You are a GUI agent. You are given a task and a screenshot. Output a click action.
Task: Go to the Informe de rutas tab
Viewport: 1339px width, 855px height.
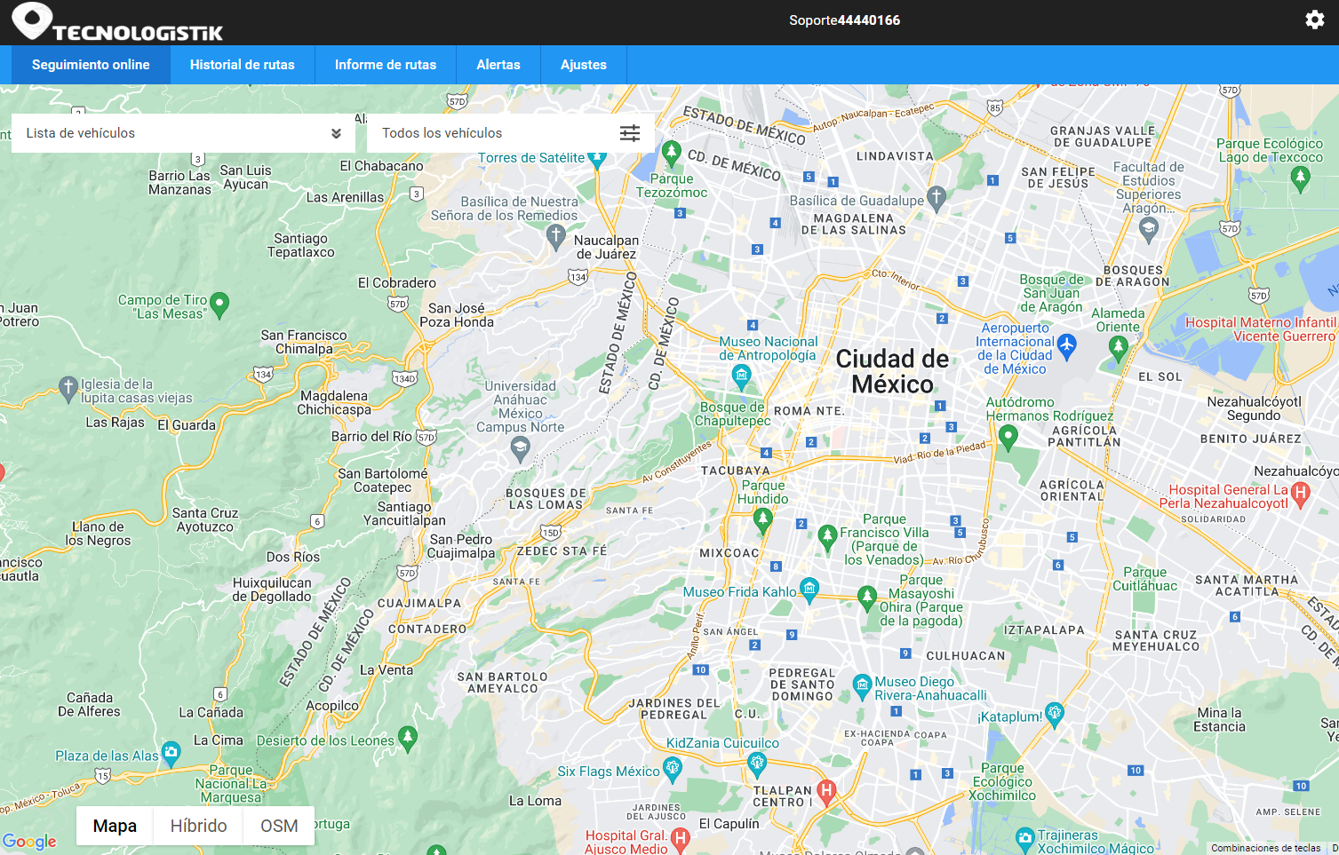pyautogui.click(x=386, y=65)
